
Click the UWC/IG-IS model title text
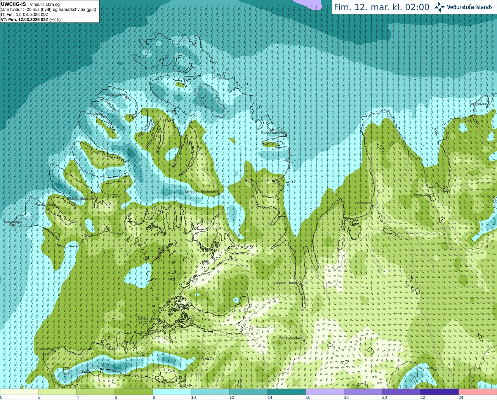(x=14, y=4)
